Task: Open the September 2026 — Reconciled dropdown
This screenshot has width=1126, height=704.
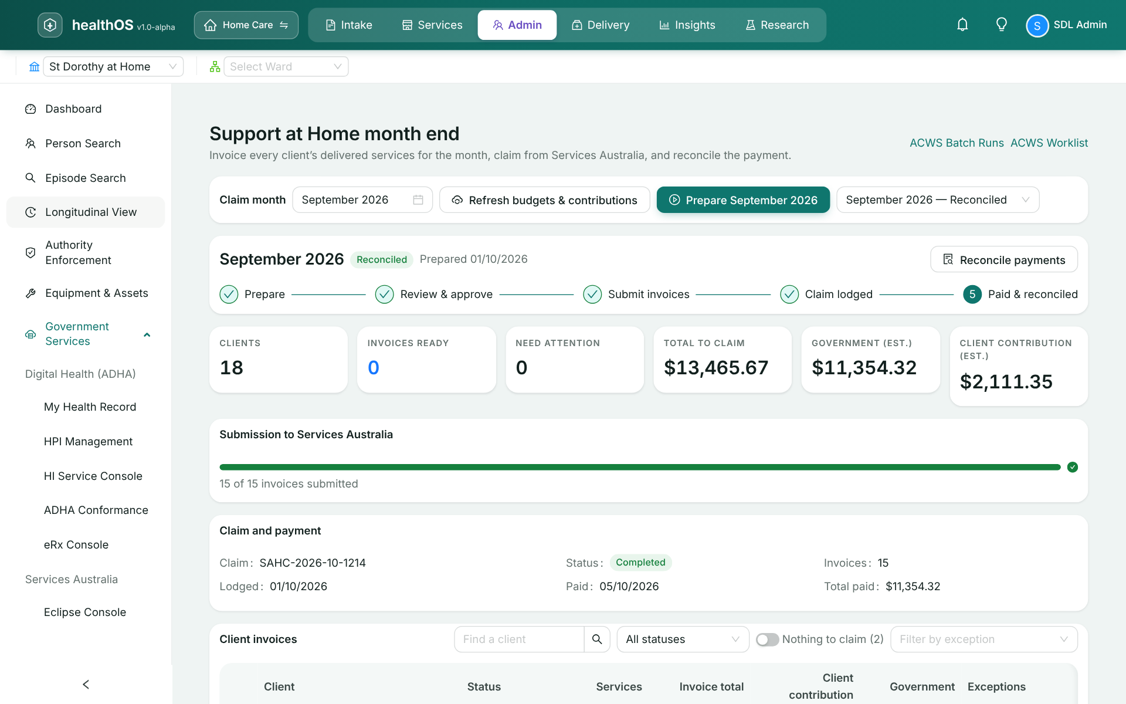Action: pyautogui.click(x=938, y=200)
